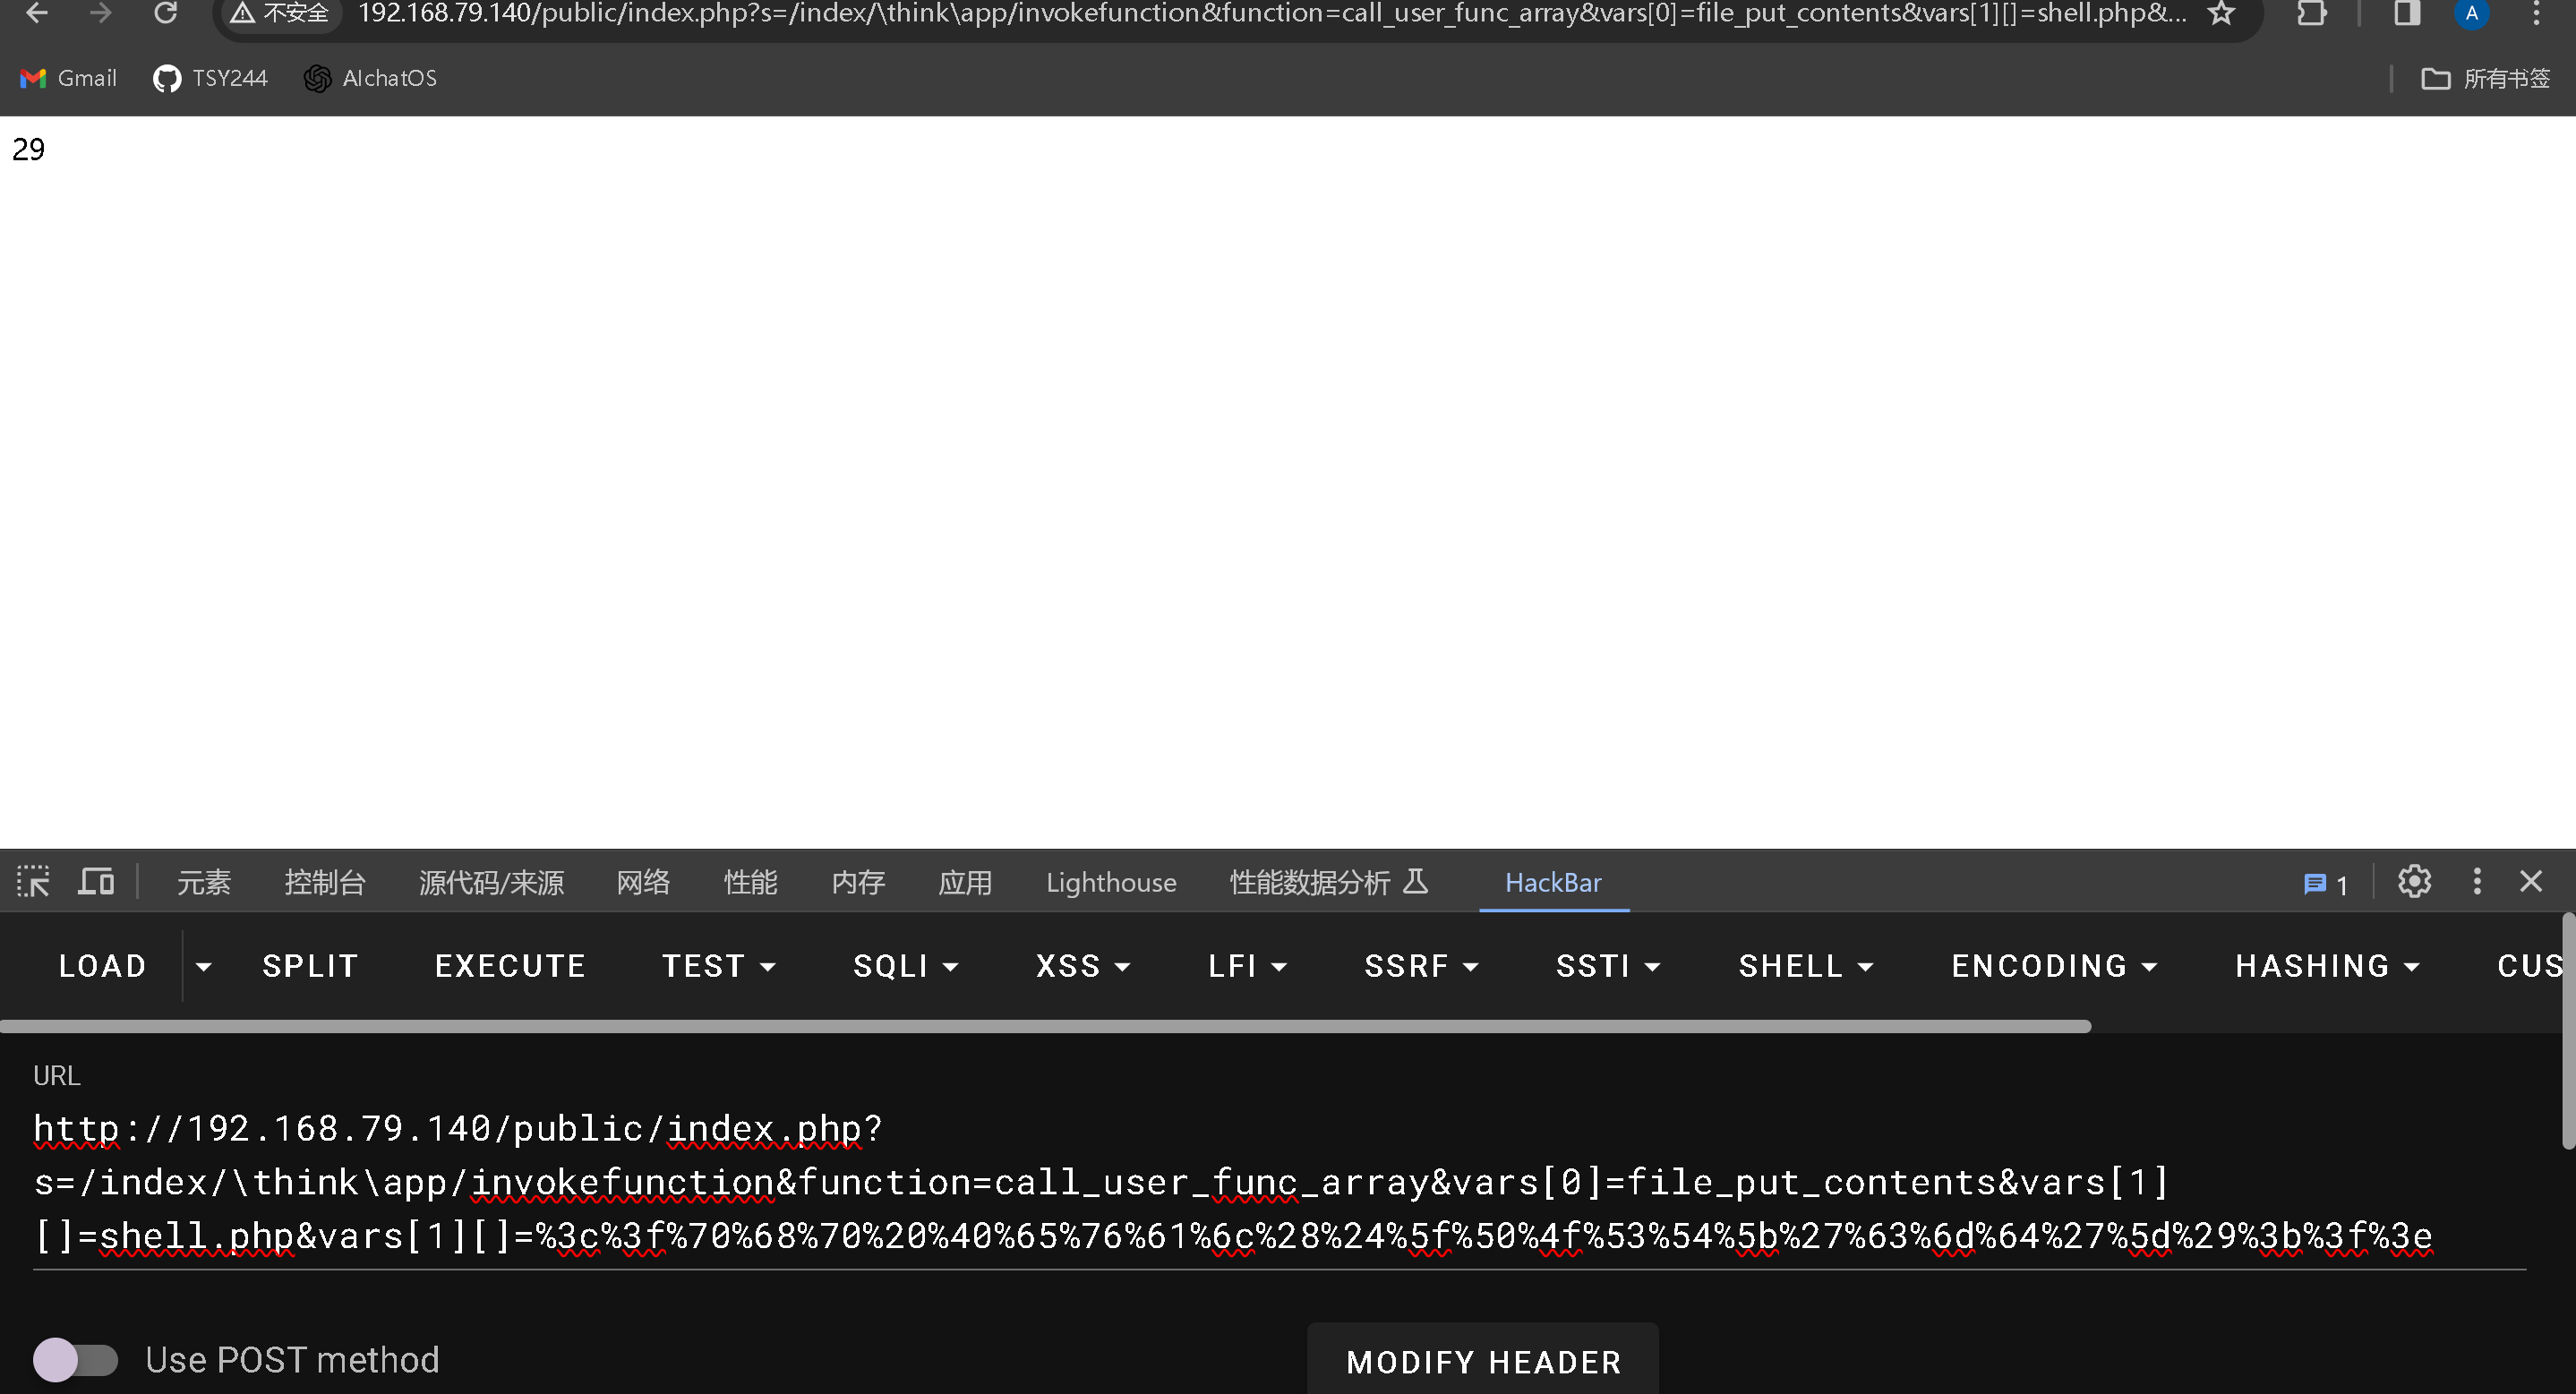Click the HackBar horizontal toolbar scrollbar

(1045, 1026)
